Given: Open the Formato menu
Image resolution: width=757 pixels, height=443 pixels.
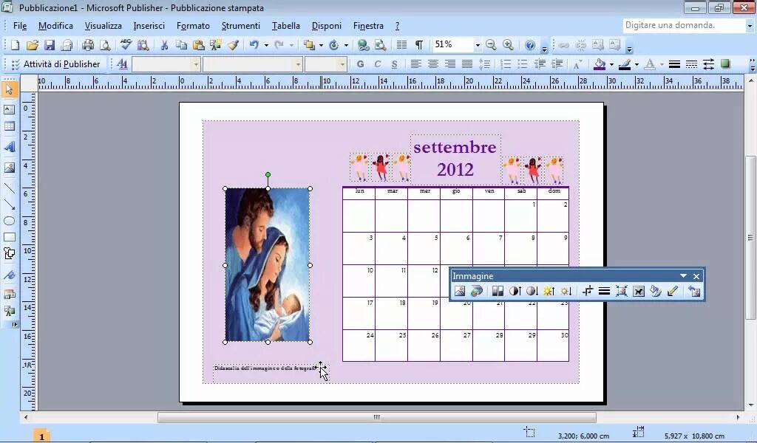Looking at the screenshot, I should pyautogui.click(x=193, y=26).
